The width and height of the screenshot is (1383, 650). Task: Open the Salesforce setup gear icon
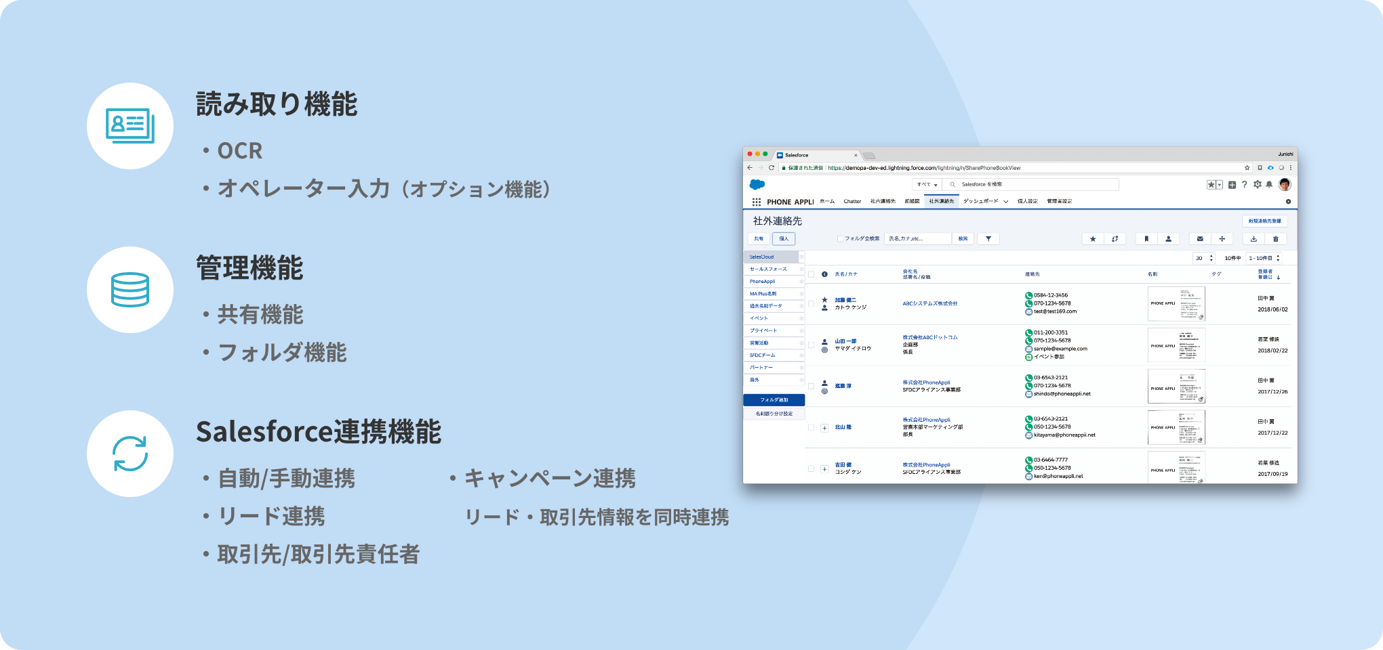1257,184
